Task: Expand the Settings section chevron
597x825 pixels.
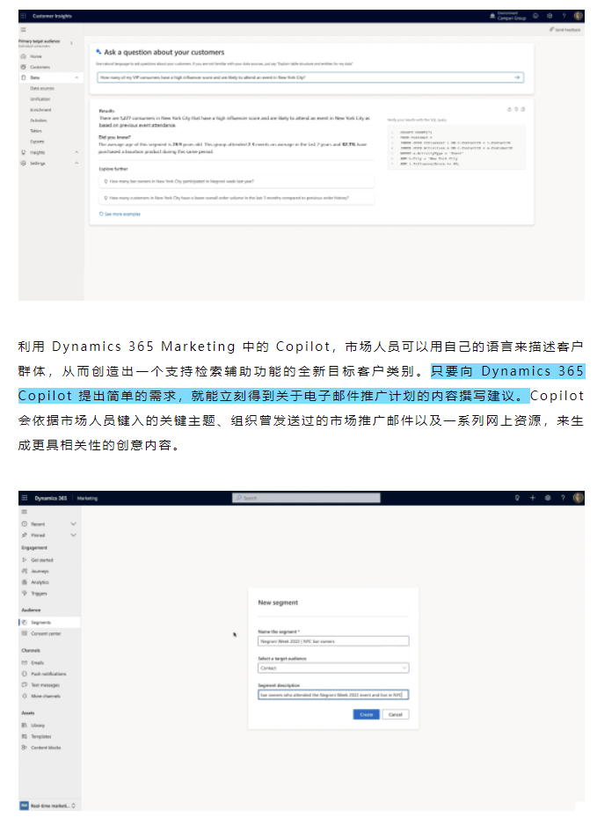Action: 76,163
